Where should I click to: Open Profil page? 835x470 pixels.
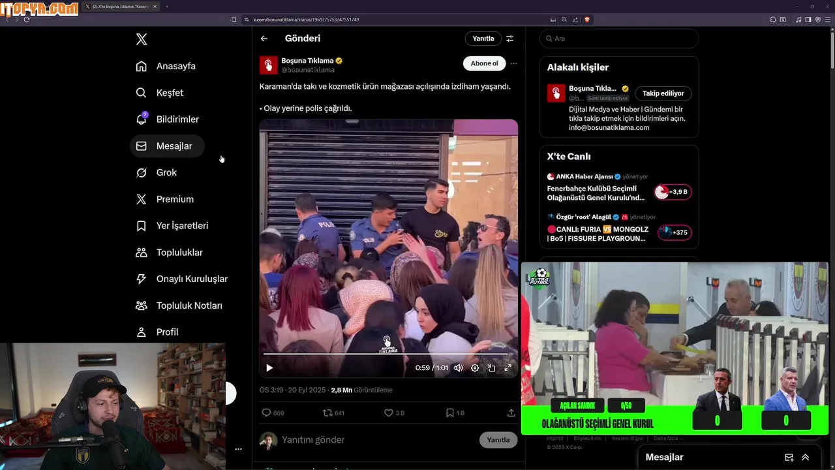tap(157, 332)
